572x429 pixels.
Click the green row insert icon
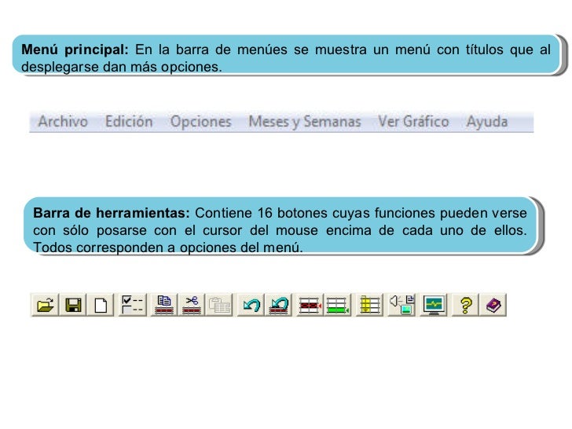click(337, 305)
